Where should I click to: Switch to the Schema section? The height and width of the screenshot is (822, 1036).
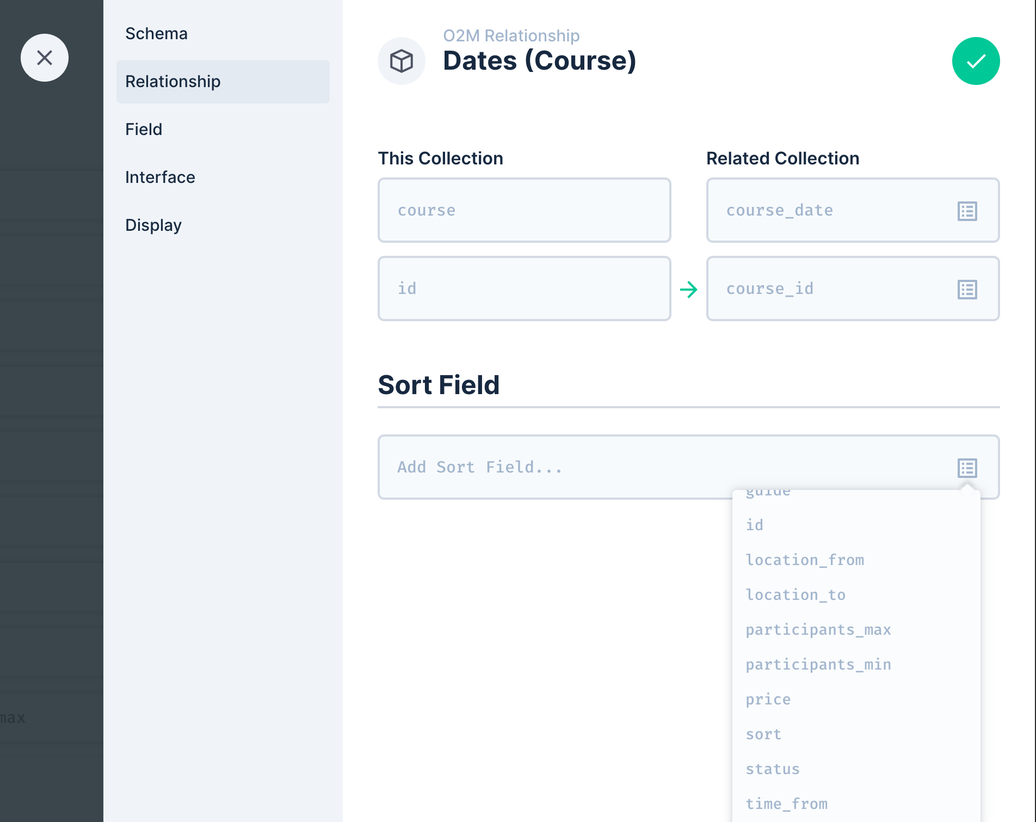coord(156,33)
